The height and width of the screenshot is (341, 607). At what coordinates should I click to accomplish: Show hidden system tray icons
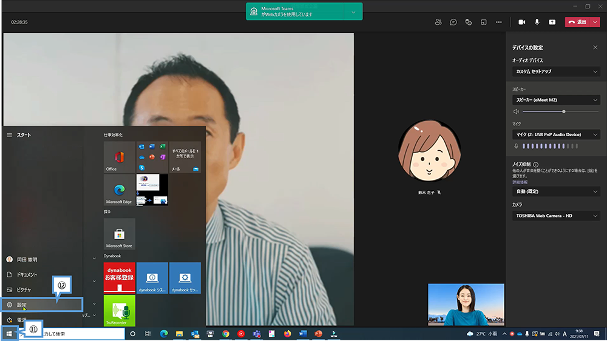tap(504, 334)
